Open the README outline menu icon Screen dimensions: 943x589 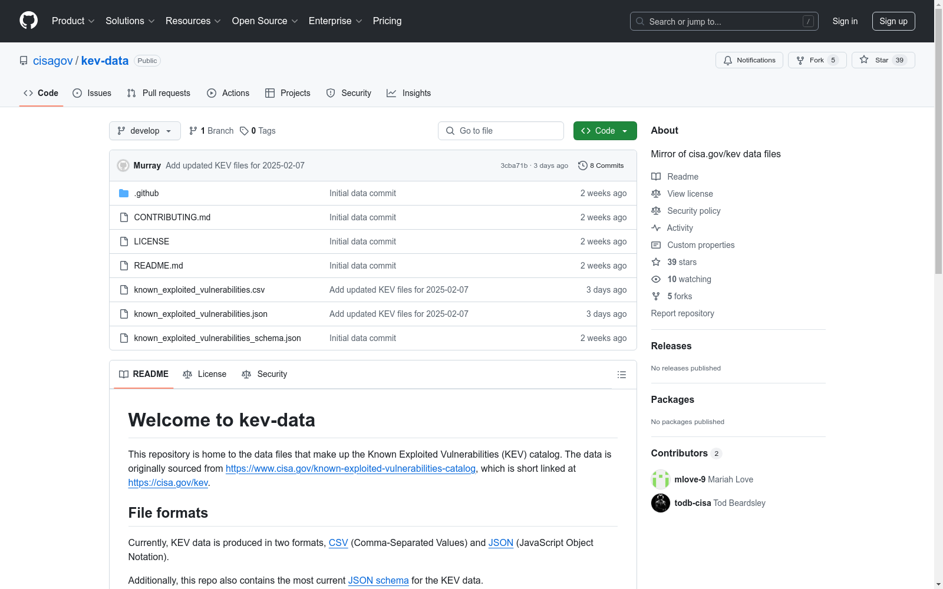pyautogui.click(x=622, y=375)
